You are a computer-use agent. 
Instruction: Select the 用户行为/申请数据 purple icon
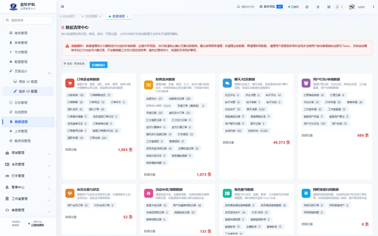(306, 83)
